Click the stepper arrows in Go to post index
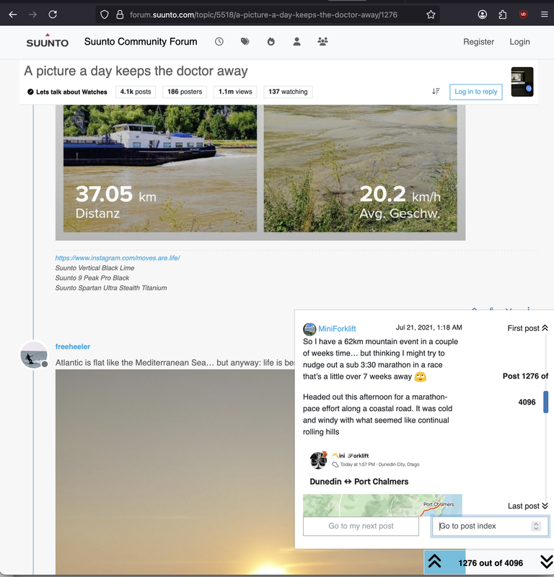554x577 pixels. click(x=536, y=527)
